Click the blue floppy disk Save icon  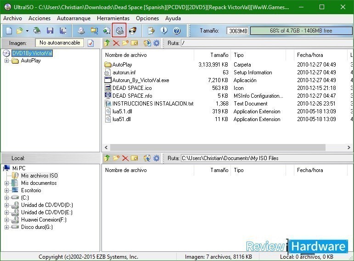(50, 31)
